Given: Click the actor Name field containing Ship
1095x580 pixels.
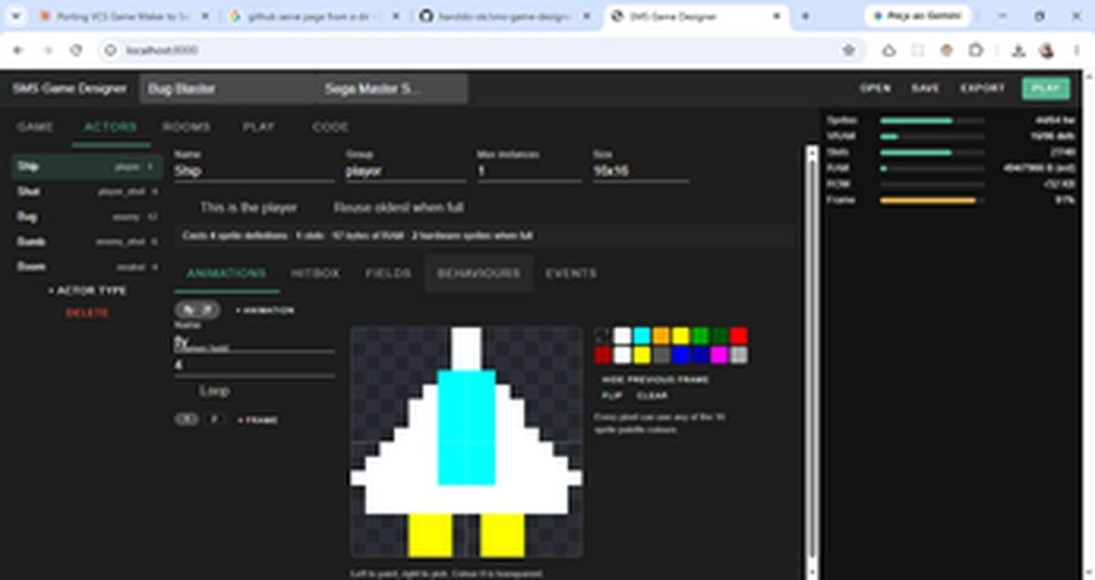Looking at the screenshot, I should coord(255,171).
